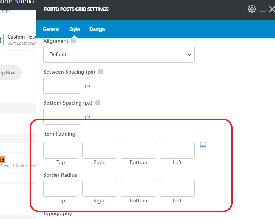Viewport: 275px width, 219px height.
Task: Close the Porto Posts Grid Settings panel
Action: coord(272,9)
